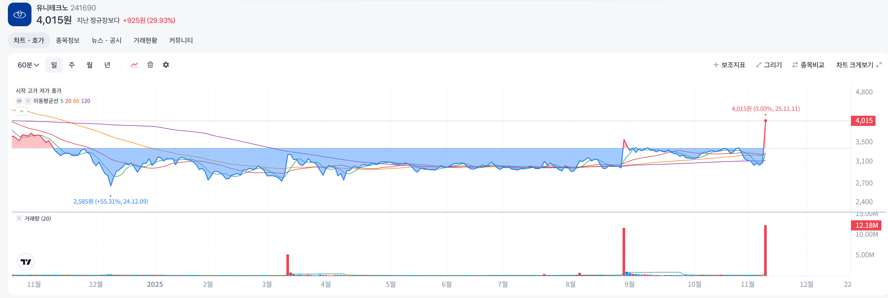The width and height of the screenshot is (888, 298).
Task: Click the TradingView logo icon
Action: [26, 262]
